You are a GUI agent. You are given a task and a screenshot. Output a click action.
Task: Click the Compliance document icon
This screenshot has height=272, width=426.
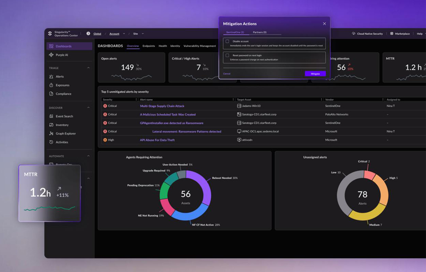(51, 94)
